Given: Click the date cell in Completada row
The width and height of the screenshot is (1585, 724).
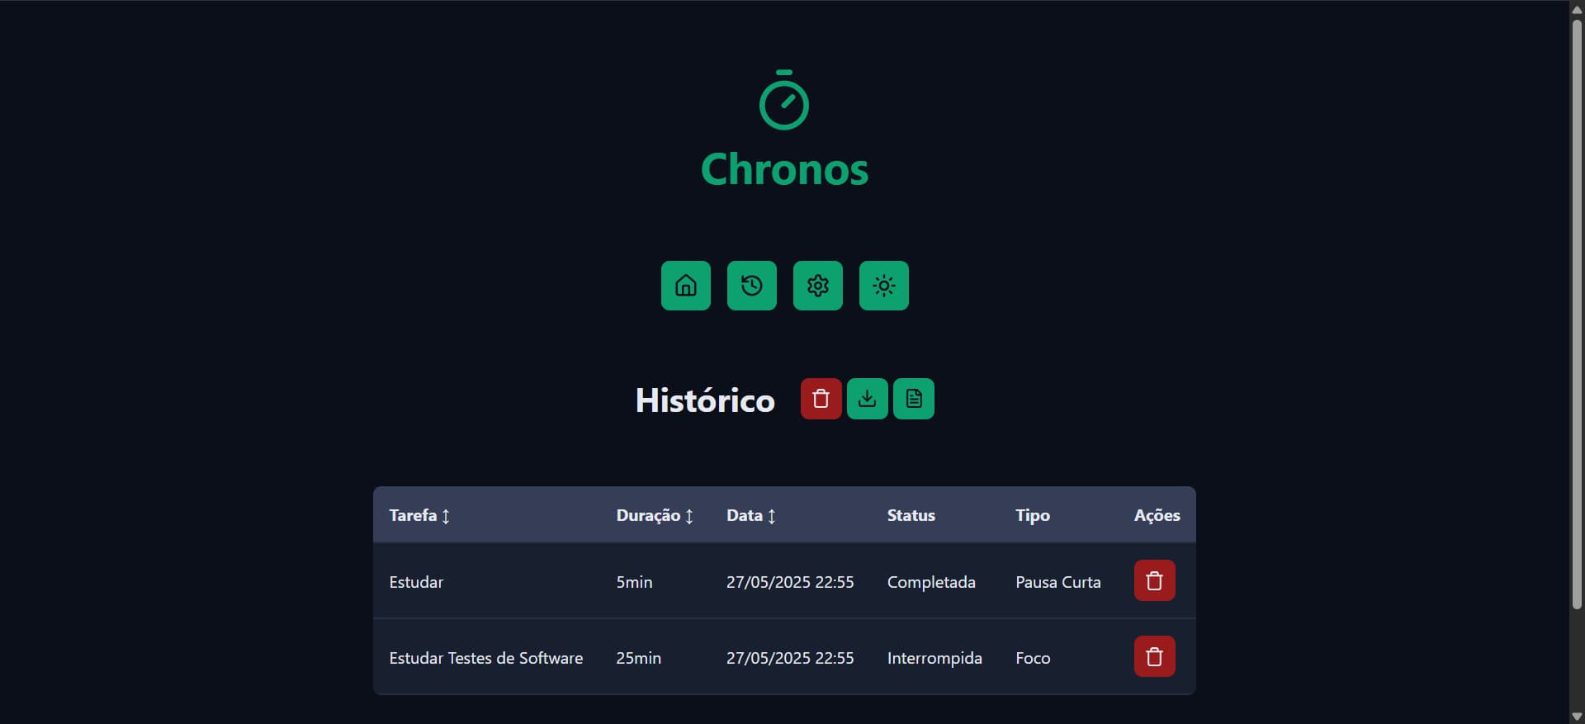Looking at the screenshot, I should [790, 582].
